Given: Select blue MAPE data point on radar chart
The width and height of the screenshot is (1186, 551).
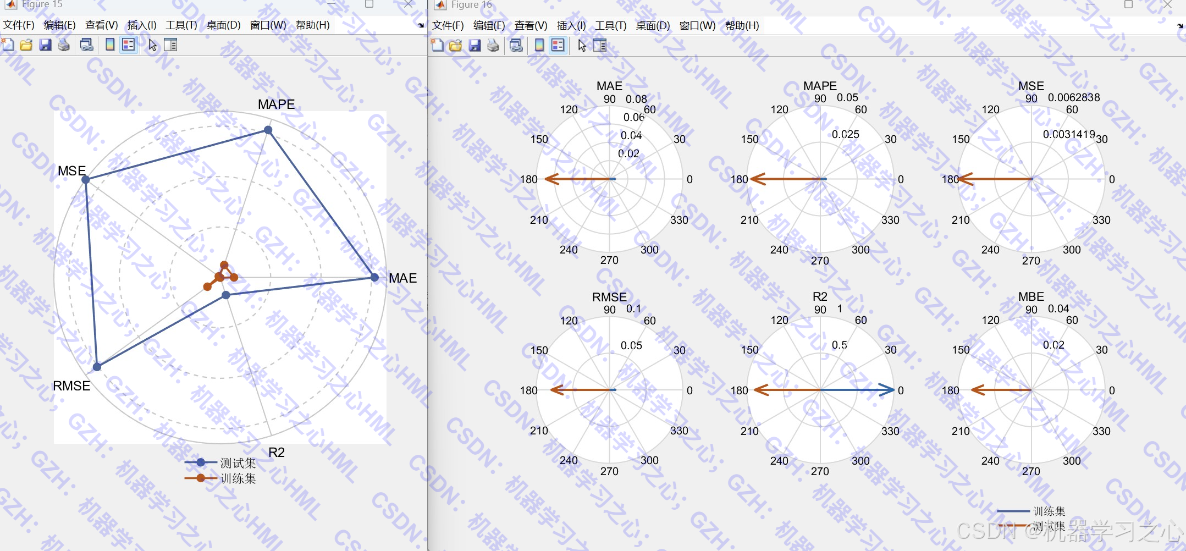Looking at the screenshot, I should tap(268, 130).
